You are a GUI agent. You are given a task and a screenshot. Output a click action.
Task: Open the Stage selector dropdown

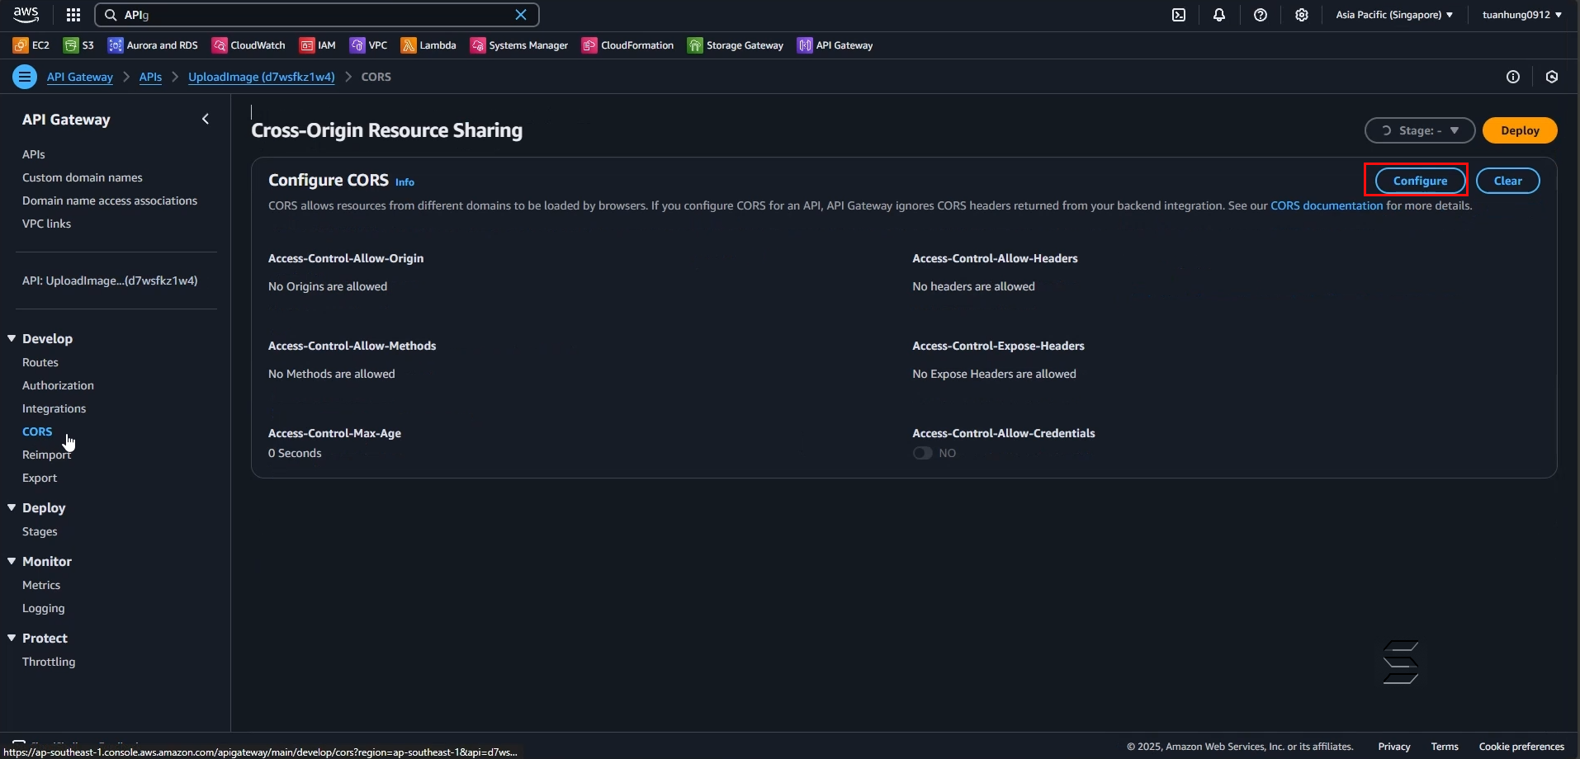tap(1420, 130)
